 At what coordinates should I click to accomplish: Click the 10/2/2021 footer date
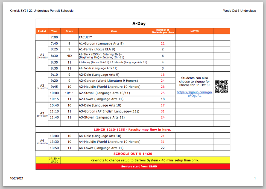click(16, 178)
